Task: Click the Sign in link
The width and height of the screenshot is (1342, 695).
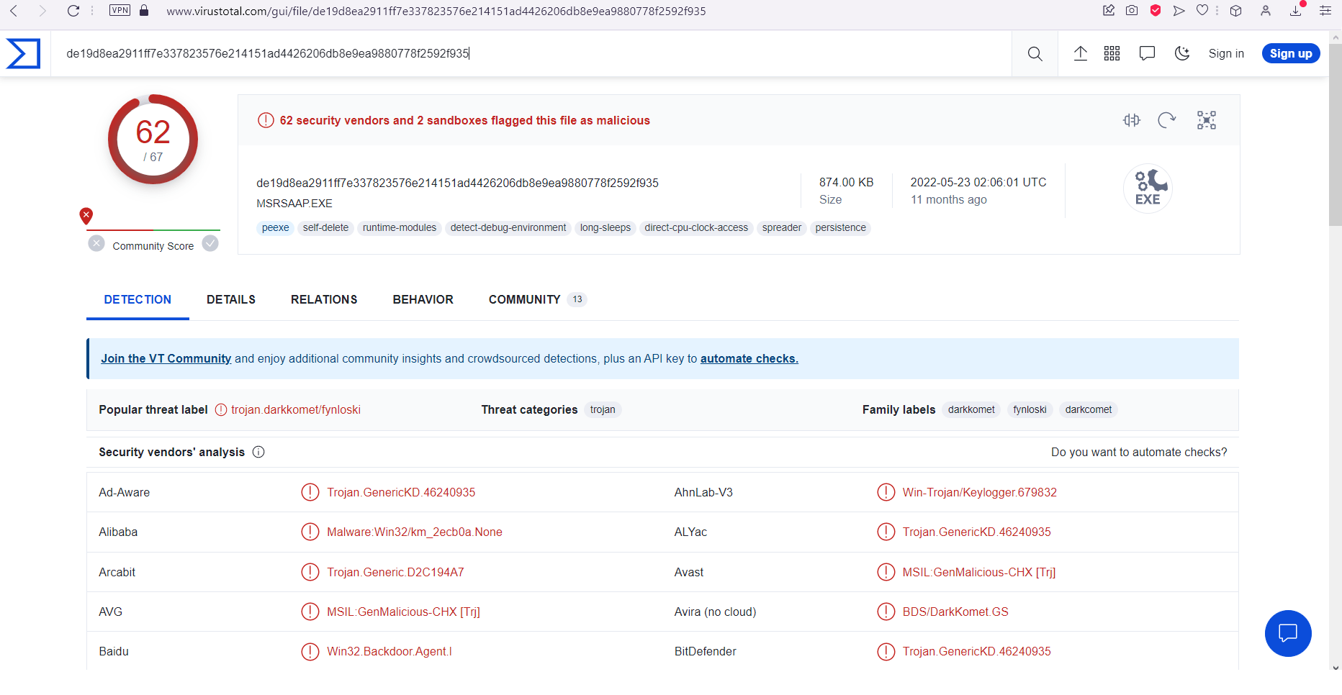Action: [1226, 54]
